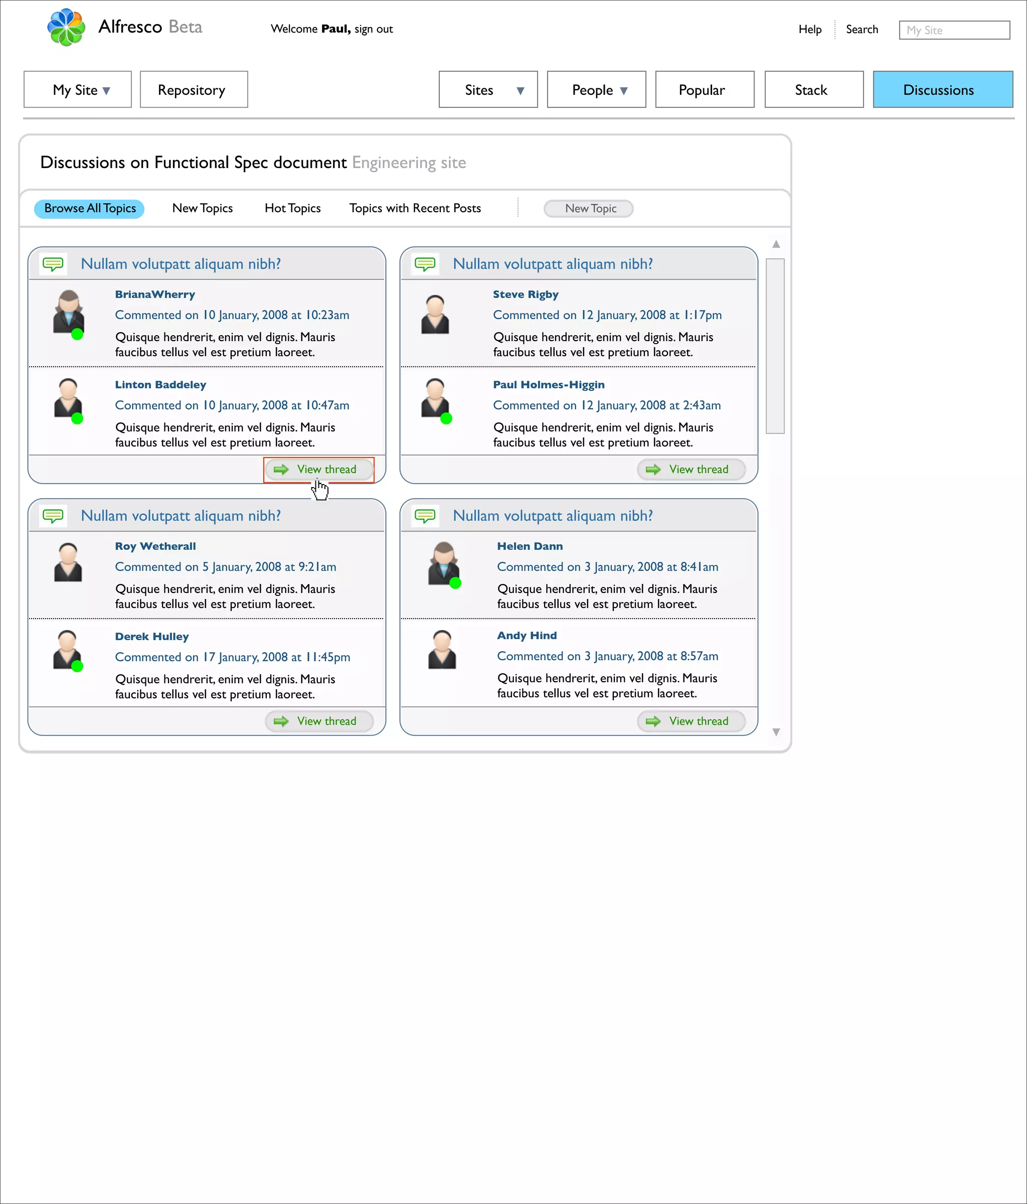This screenshot has width=1027, height=1204.
Task: Click the Alfresco flower logo
Action: pos(66,27)
